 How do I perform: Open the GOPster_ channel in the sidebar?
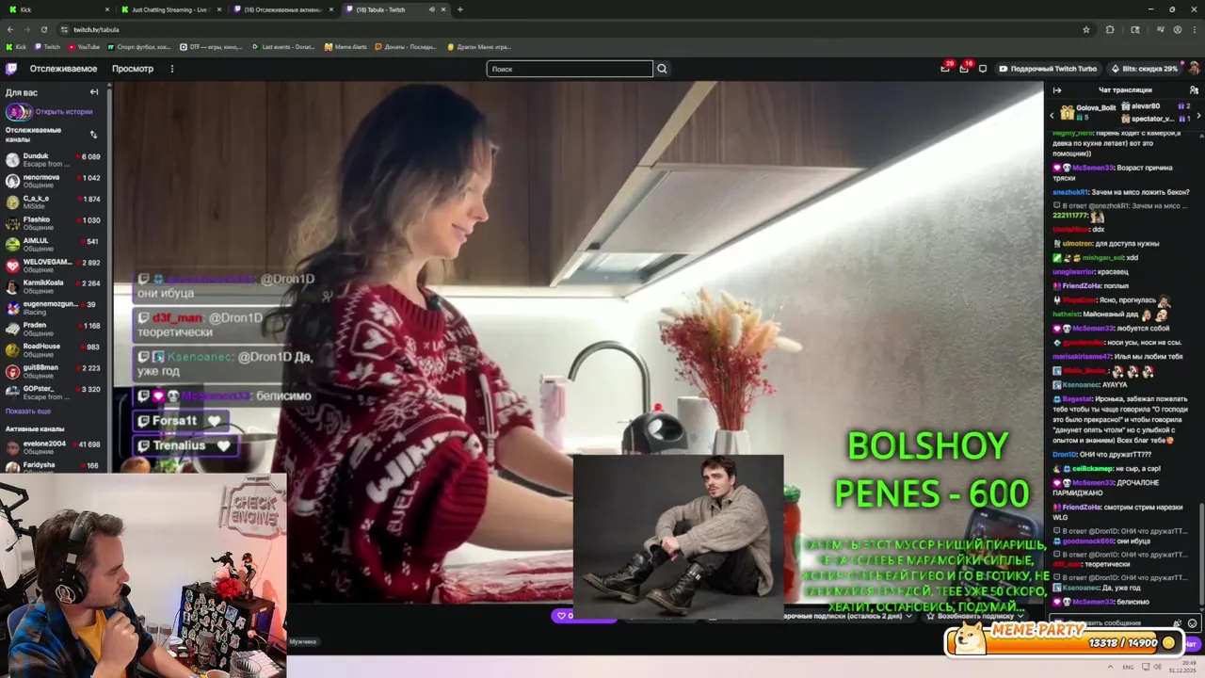(56, 392)
